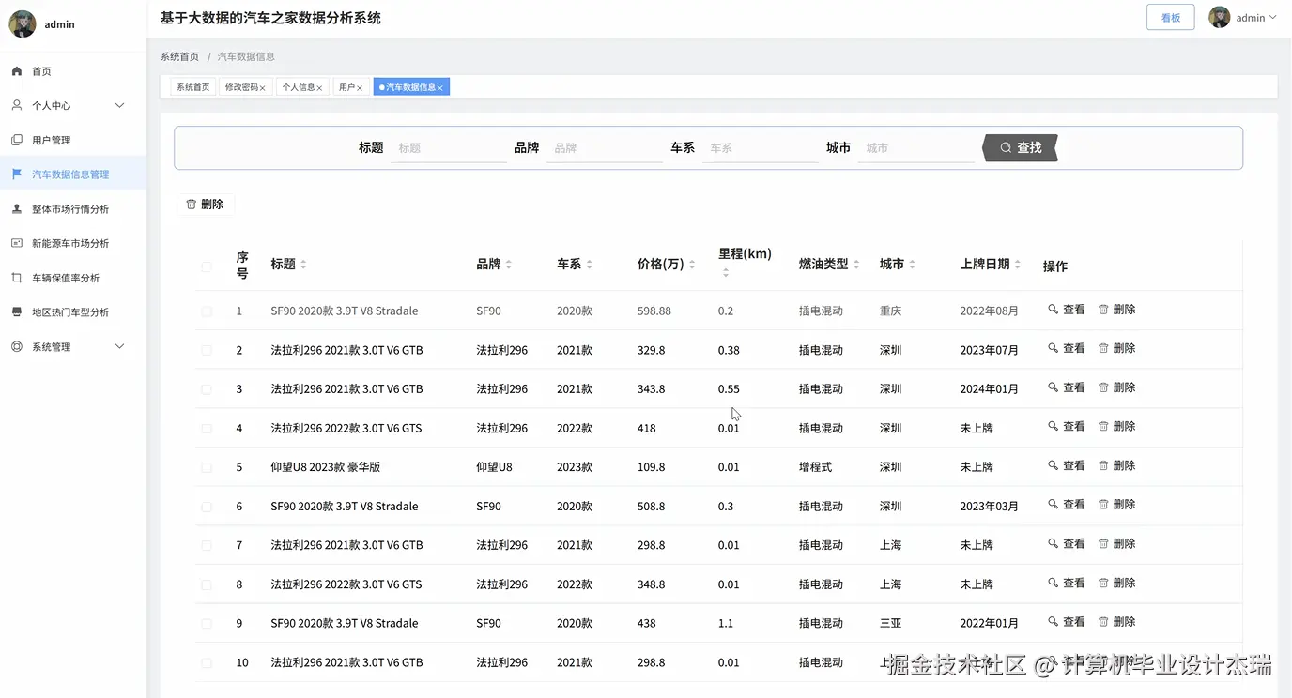Open the top-right admin dropdown arrow

point(1273,17)
